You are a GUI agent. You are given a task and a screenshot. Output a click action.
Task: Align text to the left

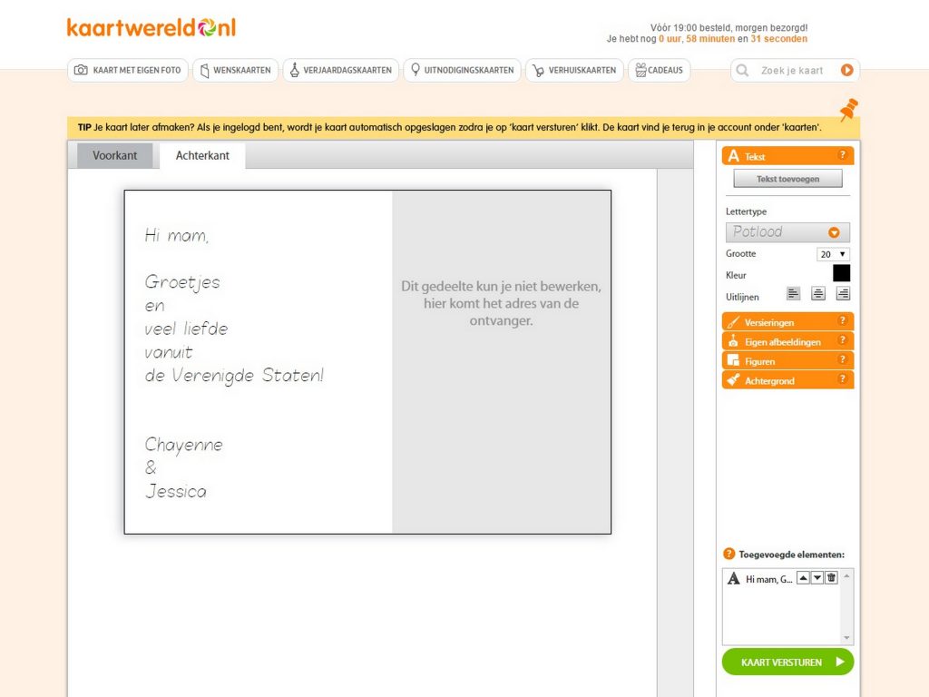point(794,293)
